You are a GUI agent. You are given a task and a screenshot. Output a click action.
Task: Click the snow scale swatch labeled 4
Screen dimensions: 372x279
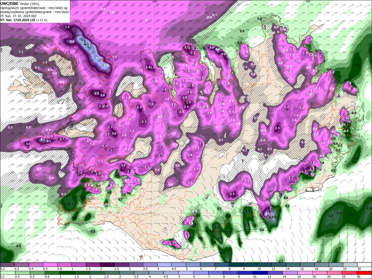click(x=164, y=265)
